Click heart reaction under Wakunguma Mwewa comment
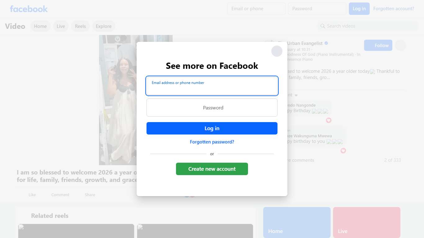Screen dimensions: 424x238 point(343,151)
